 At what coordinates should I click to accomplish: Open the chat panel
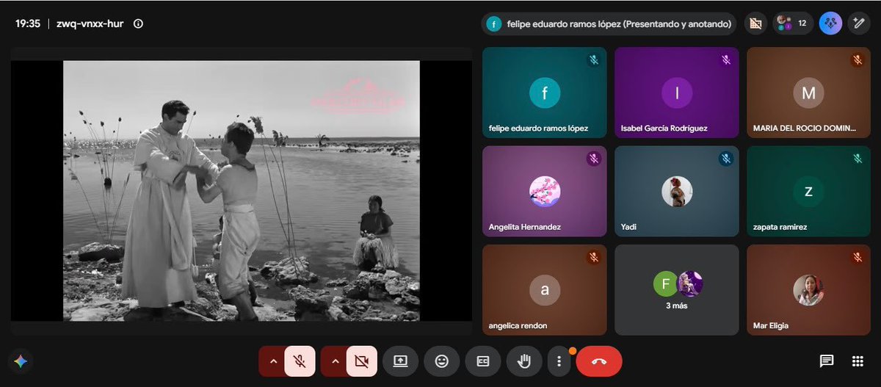827,361
